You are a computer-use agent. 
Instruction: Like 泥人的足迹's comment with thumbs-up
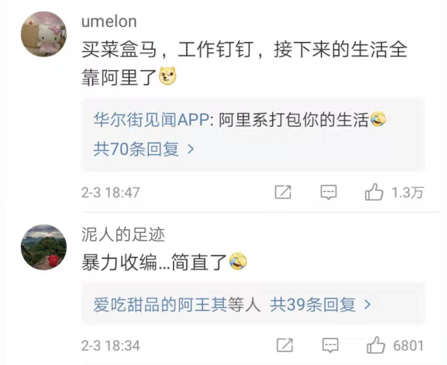[376, 346]
